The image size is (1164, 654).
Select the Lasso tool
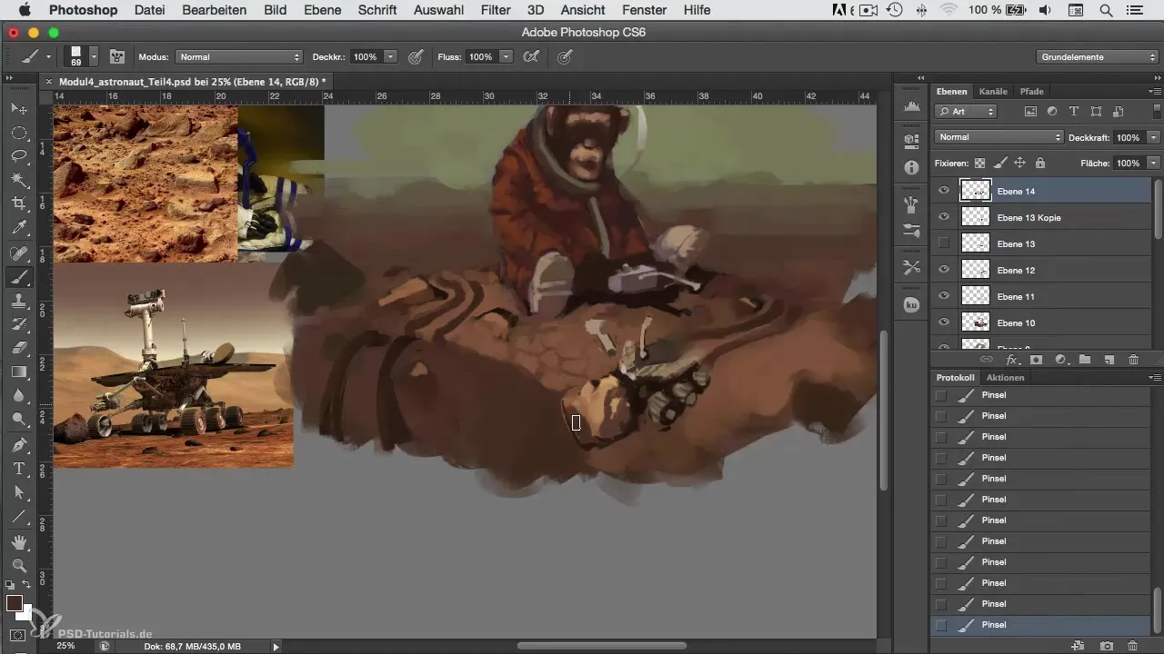click(x=18, y=156)
